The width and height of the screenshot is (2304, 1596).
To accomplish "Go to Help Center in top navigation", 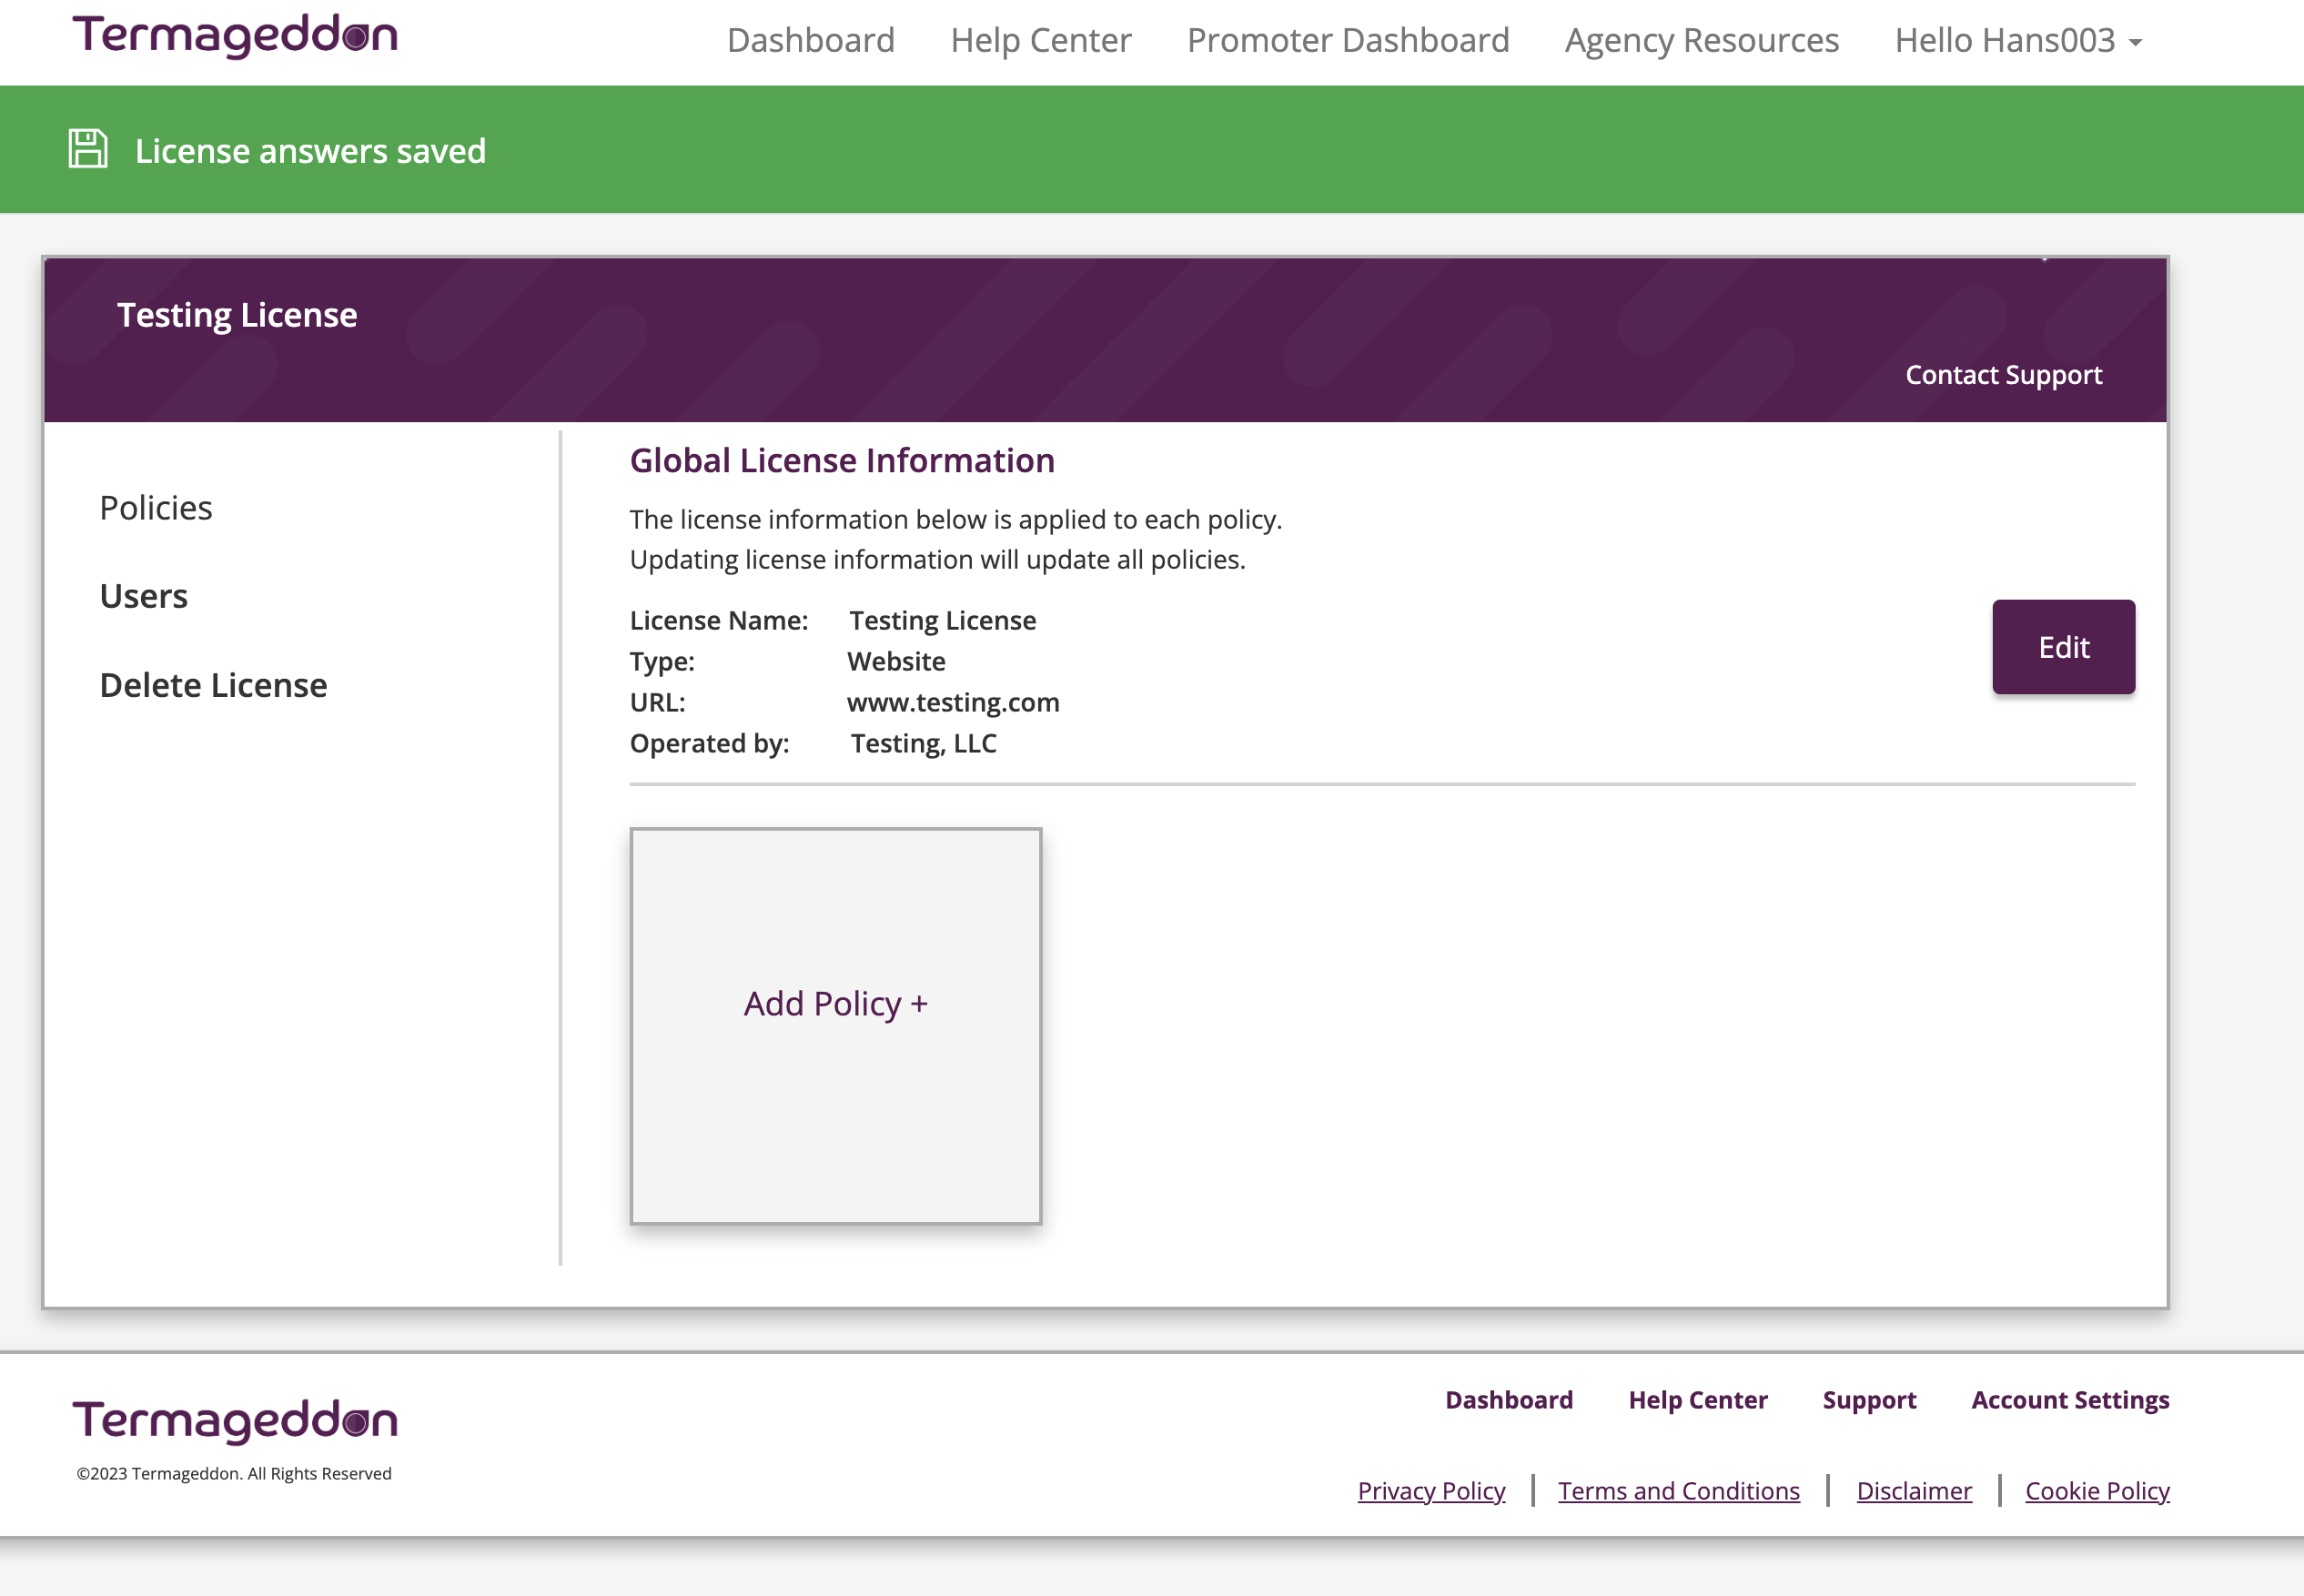I will pos(1040,41).
